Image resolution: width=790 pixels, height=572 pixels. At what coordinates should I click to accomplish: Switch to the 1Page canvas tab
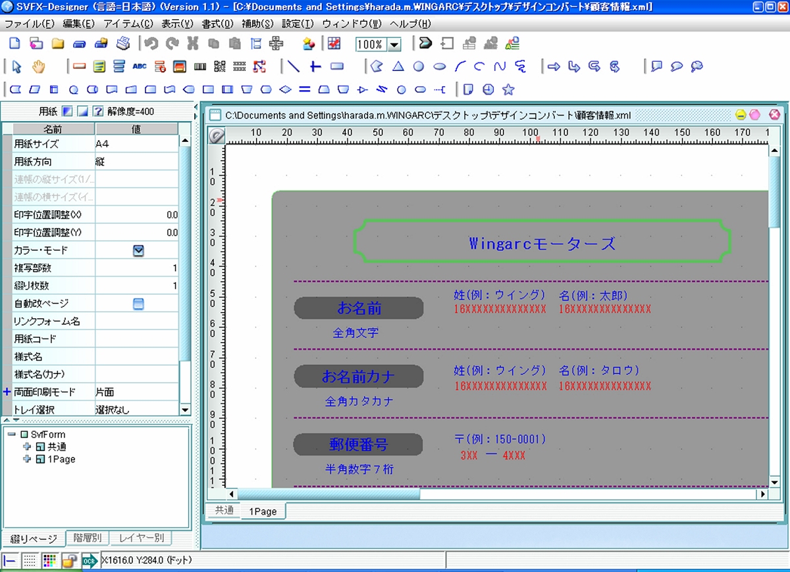pyautogui.click(x=262, y=512)
